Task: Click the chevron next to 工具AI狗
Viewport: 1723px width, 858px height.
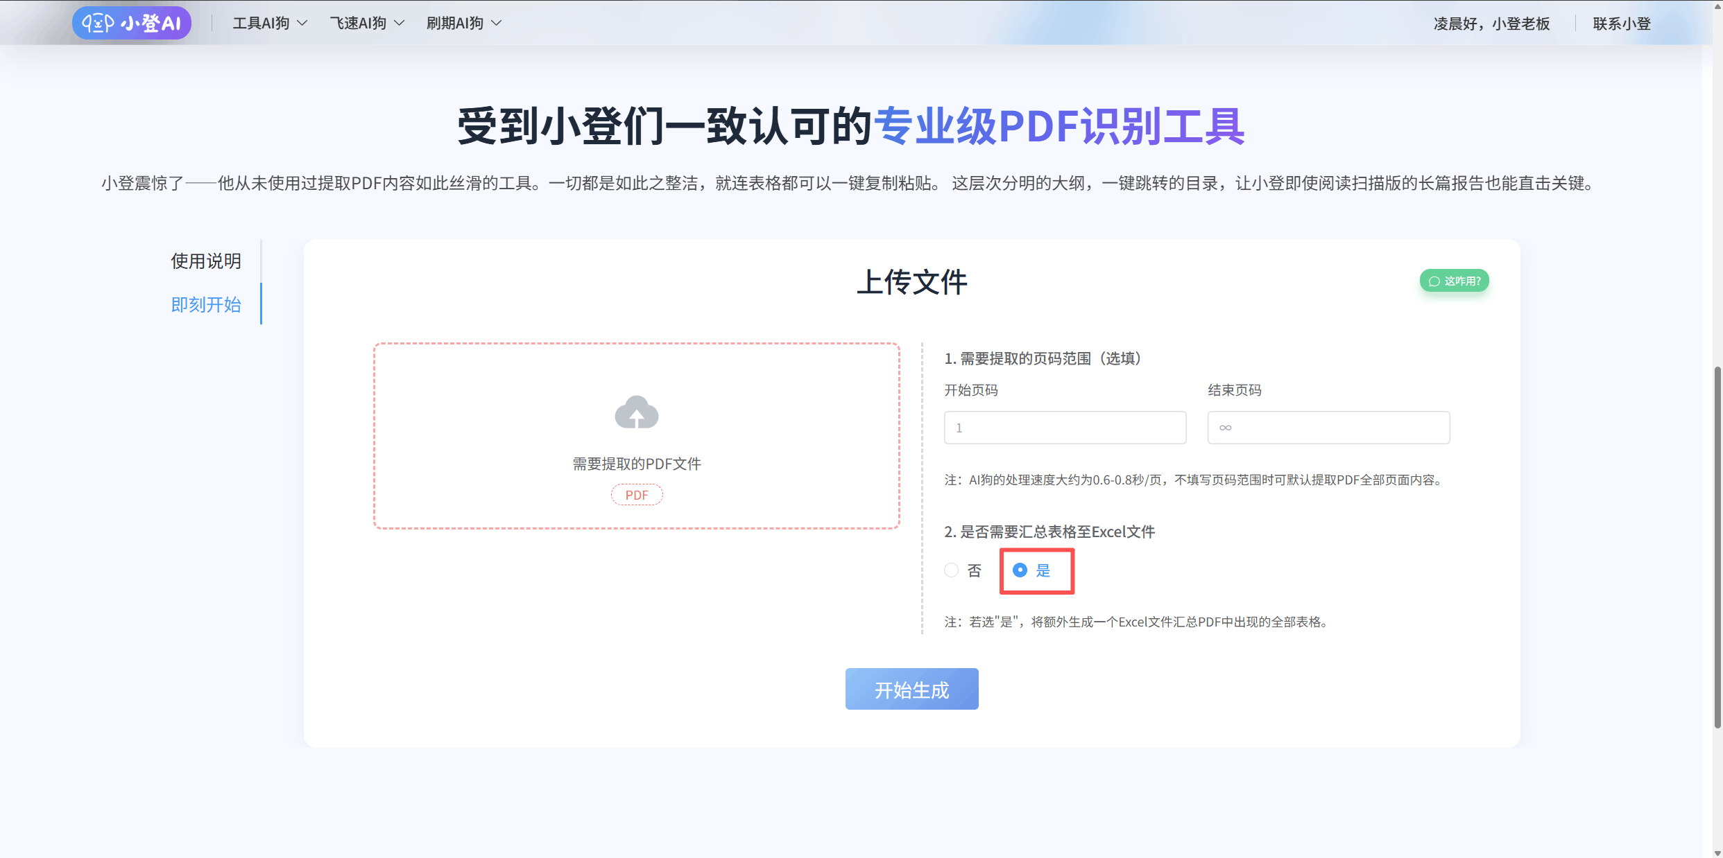Action: pos(302,23)
